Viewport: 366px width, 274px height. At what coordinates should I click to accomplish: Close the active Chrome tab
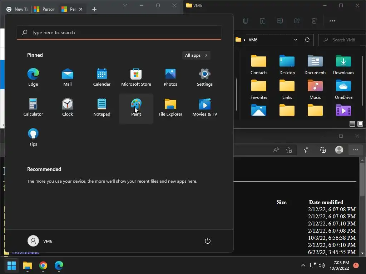[81, 9]
